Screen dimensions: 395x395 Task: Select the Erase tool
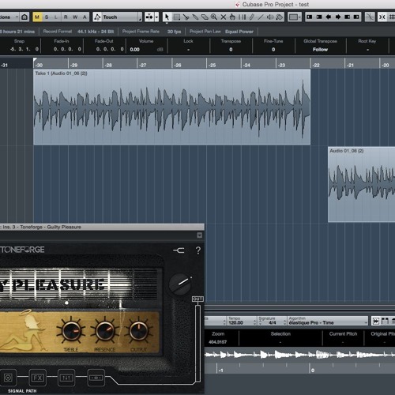tap(205, 17)
